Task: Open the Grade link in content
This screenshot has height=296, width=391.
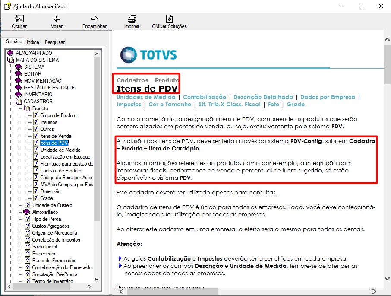Action: pyautogui.click(x=296, y=104)
